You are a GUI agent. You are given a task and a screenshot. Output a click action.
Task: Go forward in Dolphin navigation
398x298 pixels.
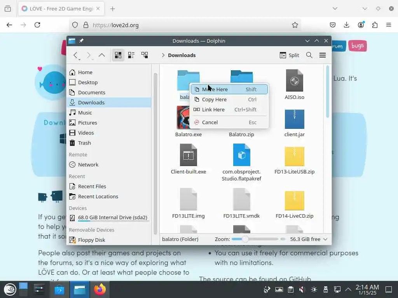click(x=89, y=55)
